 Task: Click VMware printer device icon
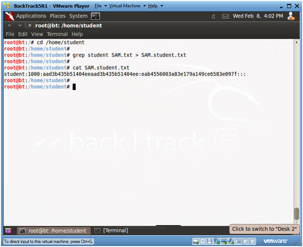pyautogui.click(x=224, y=241)
